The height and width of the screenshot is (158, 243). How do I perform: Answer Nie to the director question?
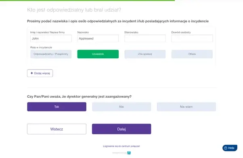pyautogui.click(x=121, y=107)
